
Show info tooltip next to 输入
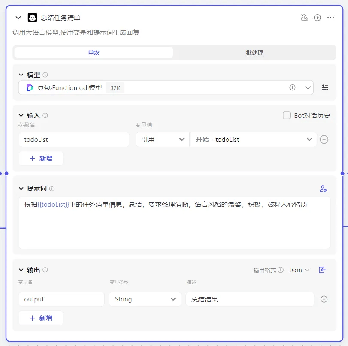pos(45,115)
